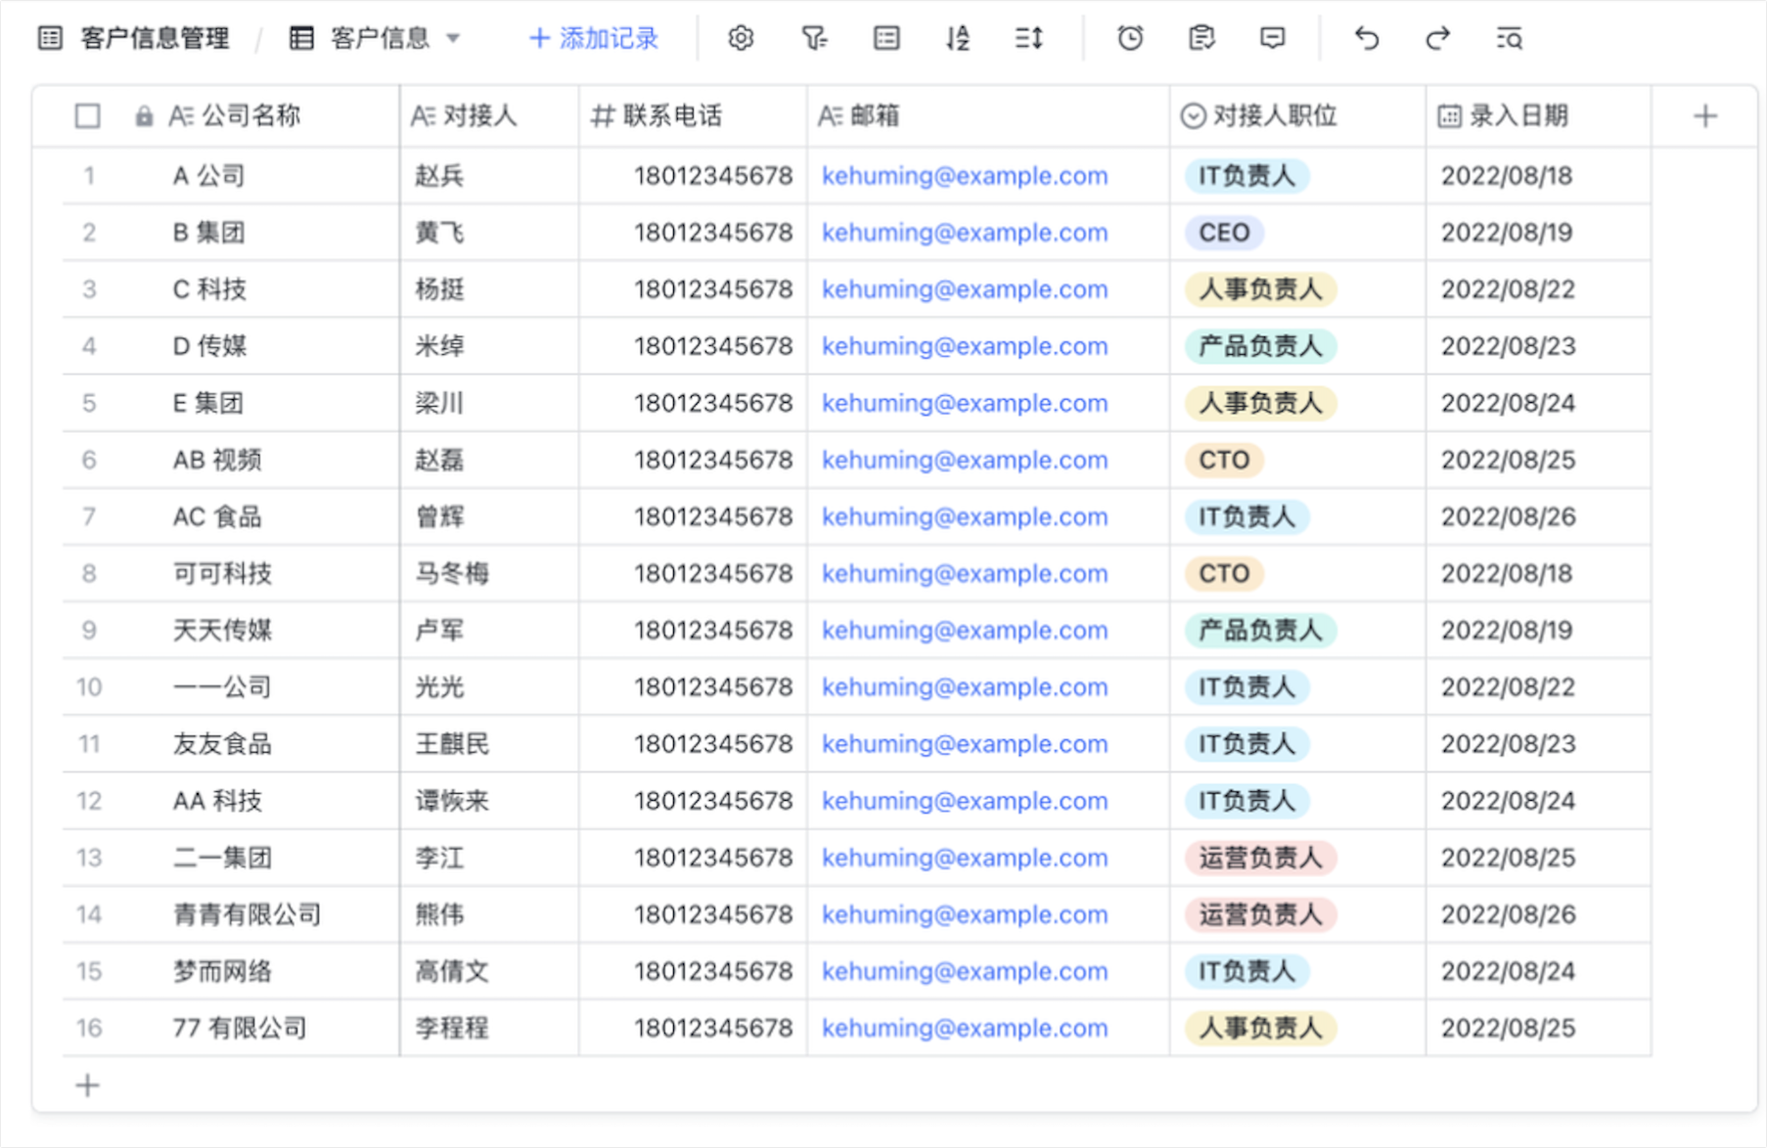This screenshot has height=1148, width=1767.
Task: Click 人事负责人 tag in C 科技 row
Action: [1261, 289]
